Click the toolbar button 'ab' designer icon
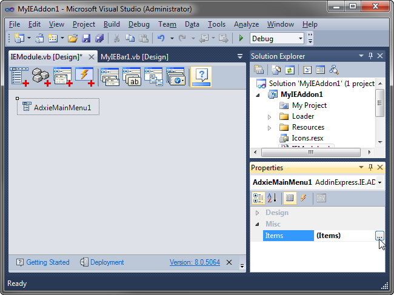 pos(132,77)
